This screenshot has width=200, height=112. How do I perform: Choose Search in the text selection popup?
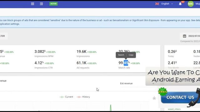[x=121, y=55]
